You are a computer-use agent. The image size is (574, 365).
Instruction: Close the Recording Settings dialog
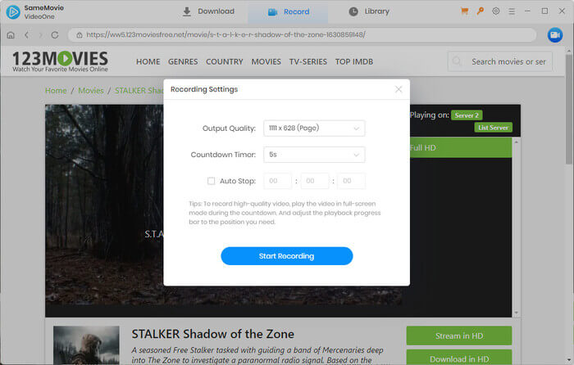click(x=399, y=89)
